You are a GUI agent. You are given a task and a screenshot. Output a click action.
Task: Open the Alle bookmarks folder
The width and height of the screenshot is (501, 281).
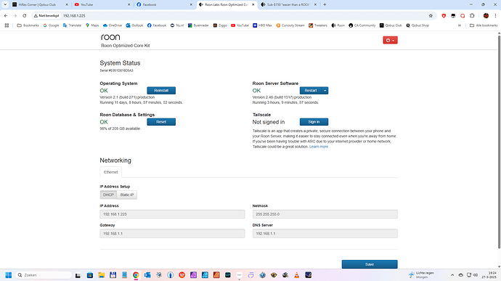pyautogui.click(x=484, y=25)
